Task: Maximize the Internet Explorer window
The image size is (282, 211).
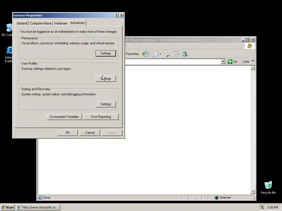Action: [x=248, y=40]
